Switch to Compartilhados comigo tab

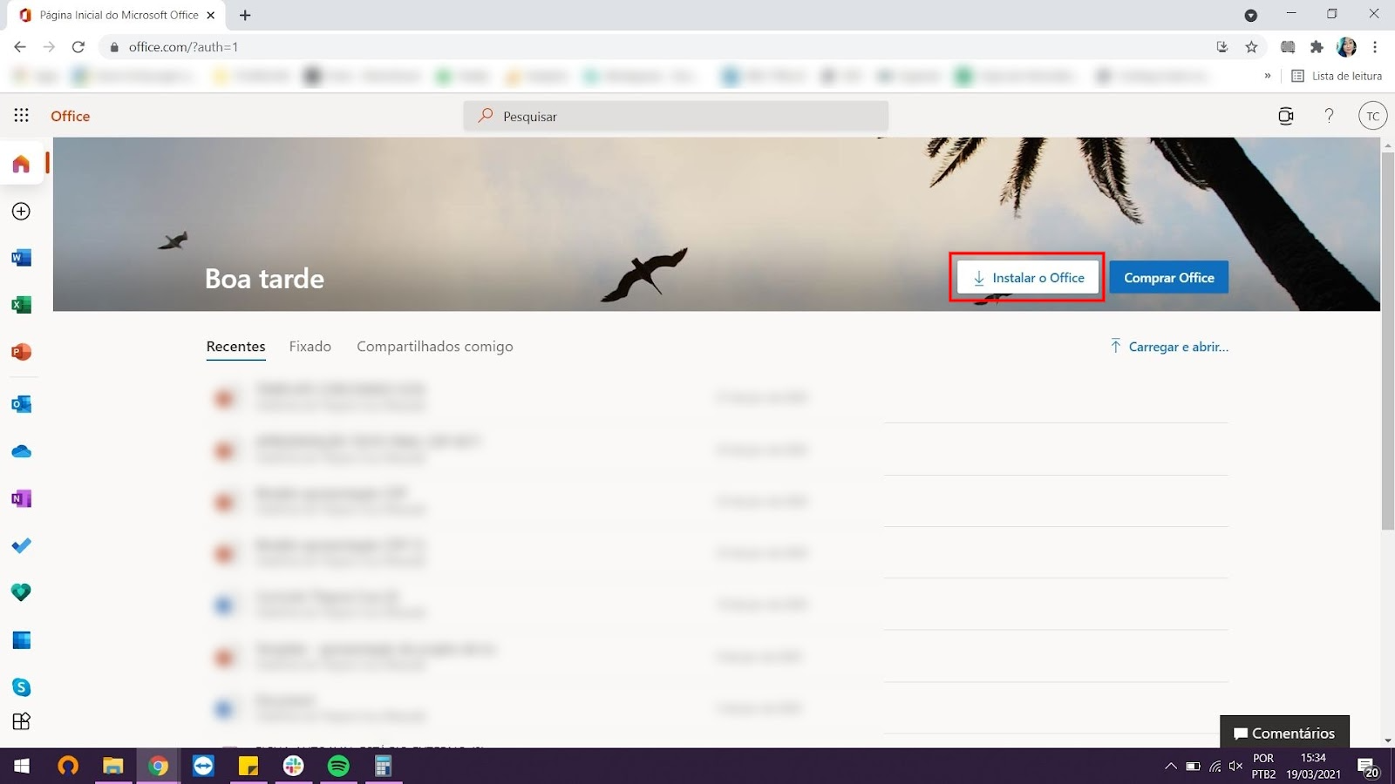point(435,347)
